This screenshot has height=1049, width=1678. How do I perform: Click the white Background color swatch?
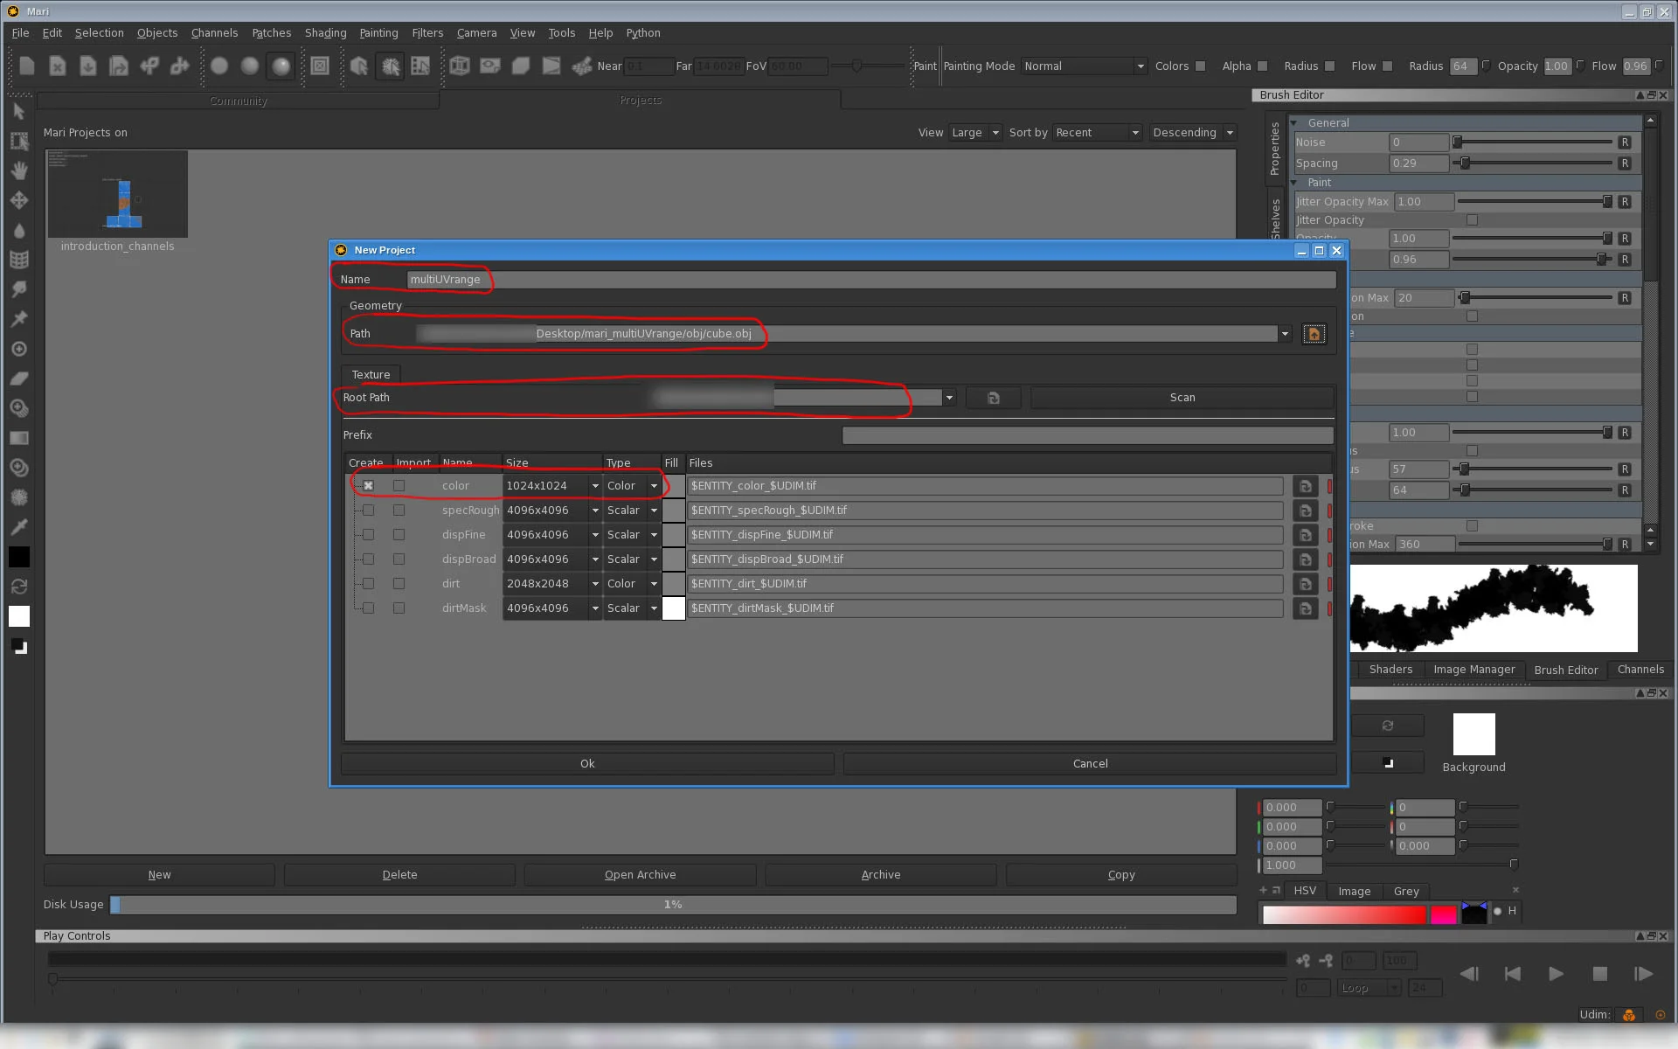point(1473,734)
